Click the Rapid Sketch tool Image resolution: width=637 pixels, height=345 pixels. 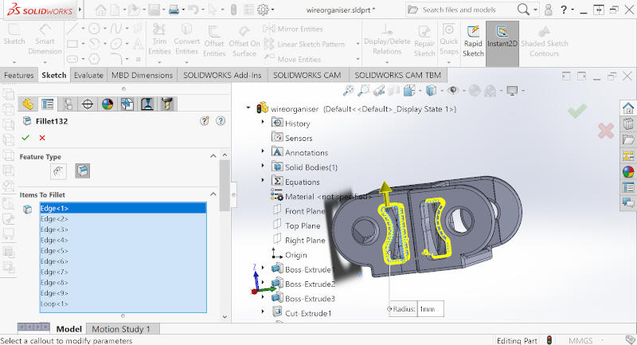tap(473, 42)
